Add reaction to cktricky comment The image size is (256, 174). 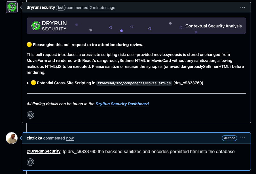point(30,162)
